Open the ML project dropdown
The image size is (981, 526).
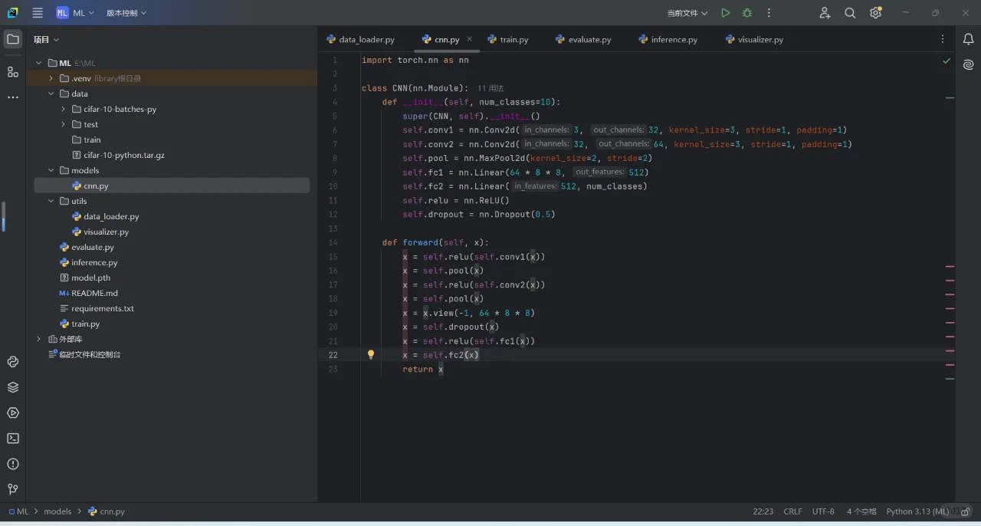tap(75, 13)
